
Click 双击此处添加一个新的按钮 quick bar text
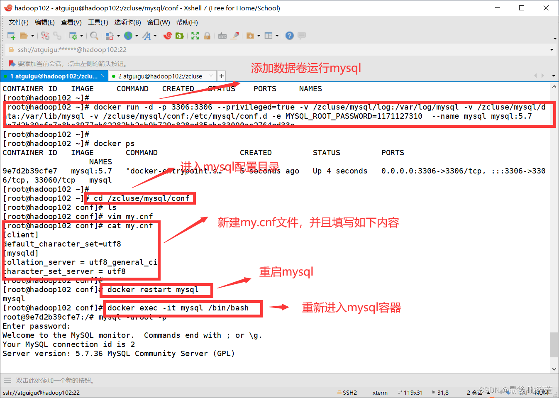point(56,381)
